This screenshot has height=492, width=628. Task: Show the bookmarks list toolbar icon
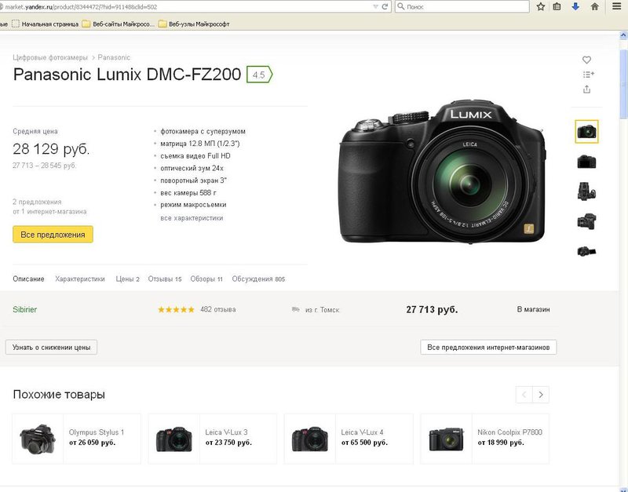pos(557,7)
